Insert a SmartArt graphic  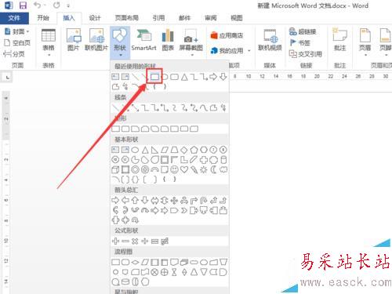click(143, 40)
